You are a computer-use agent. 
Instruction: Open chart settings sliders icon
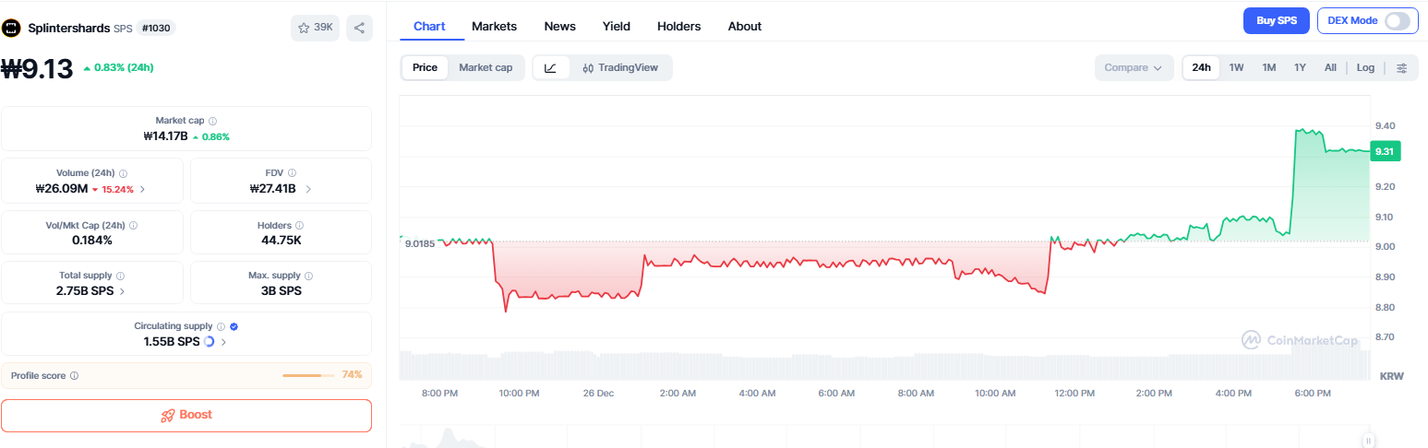1402,67
